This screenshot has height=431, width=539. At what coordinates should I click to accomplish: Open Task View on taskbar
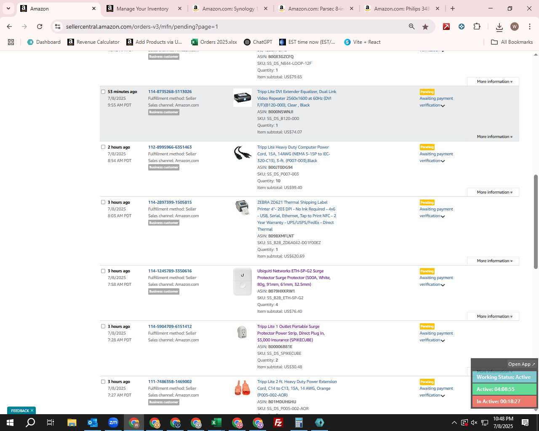[51, 423]
